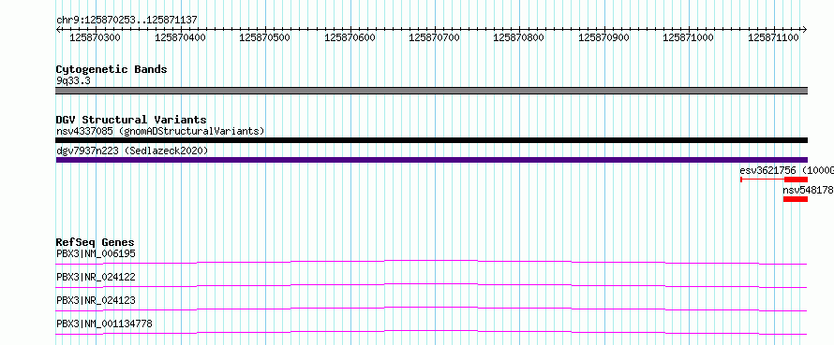Viewport: 834px width, 345px height.
Task: Open variant nsv4337085 (gnomADStructuralVariants) label
Action: click(160, 131)
